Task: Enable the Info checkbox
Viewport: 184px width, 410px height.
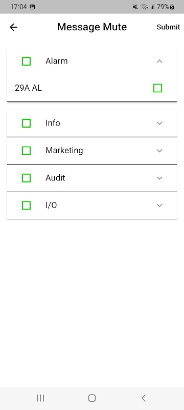Action: pos(27,123)
